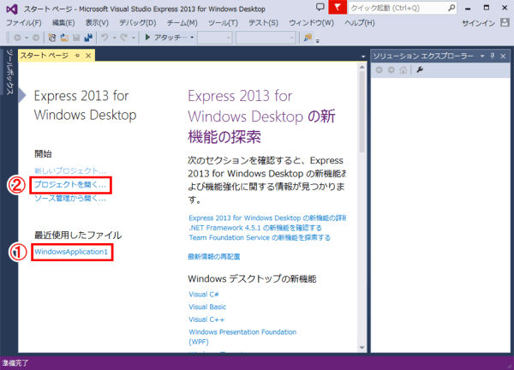Click the Solution Explorer properties wrench icon
This screenshot has width=514, height=370.
click(420, 70)
